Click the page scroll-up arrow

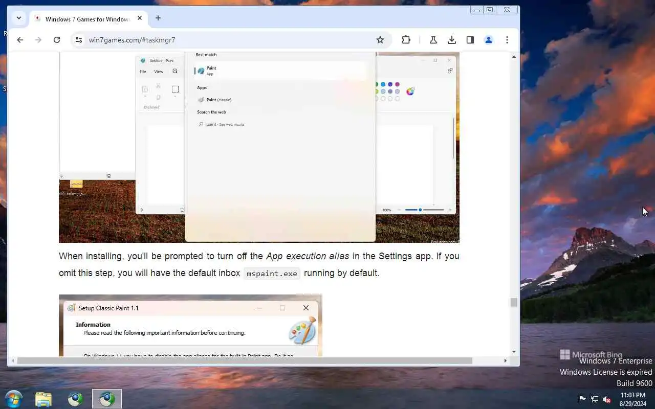pyautogui.click(x=514, y=56)
